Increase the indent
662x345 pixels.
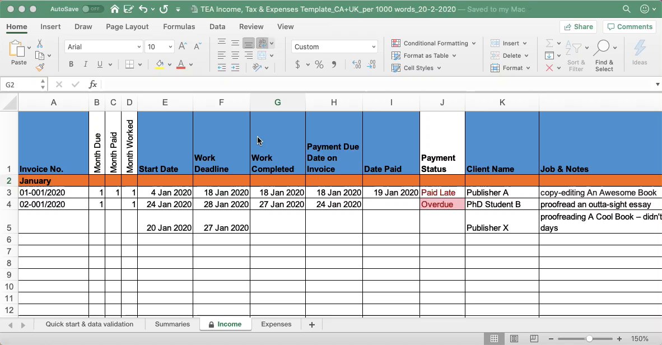coord(235,68)
